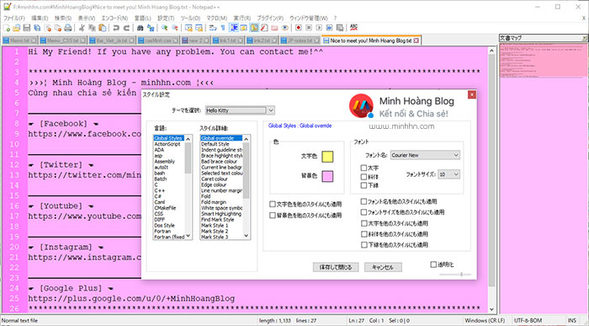The image size is (589, 326).
Task: Switch to the Memo.txt document tab
Action: 19,40
